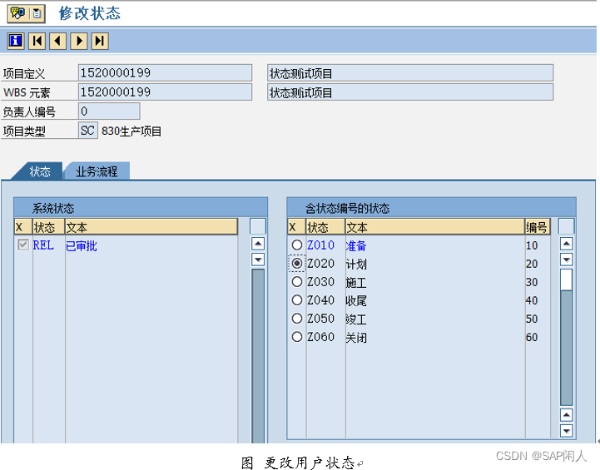Click number 50 in the 编号 column

(532, 319)
